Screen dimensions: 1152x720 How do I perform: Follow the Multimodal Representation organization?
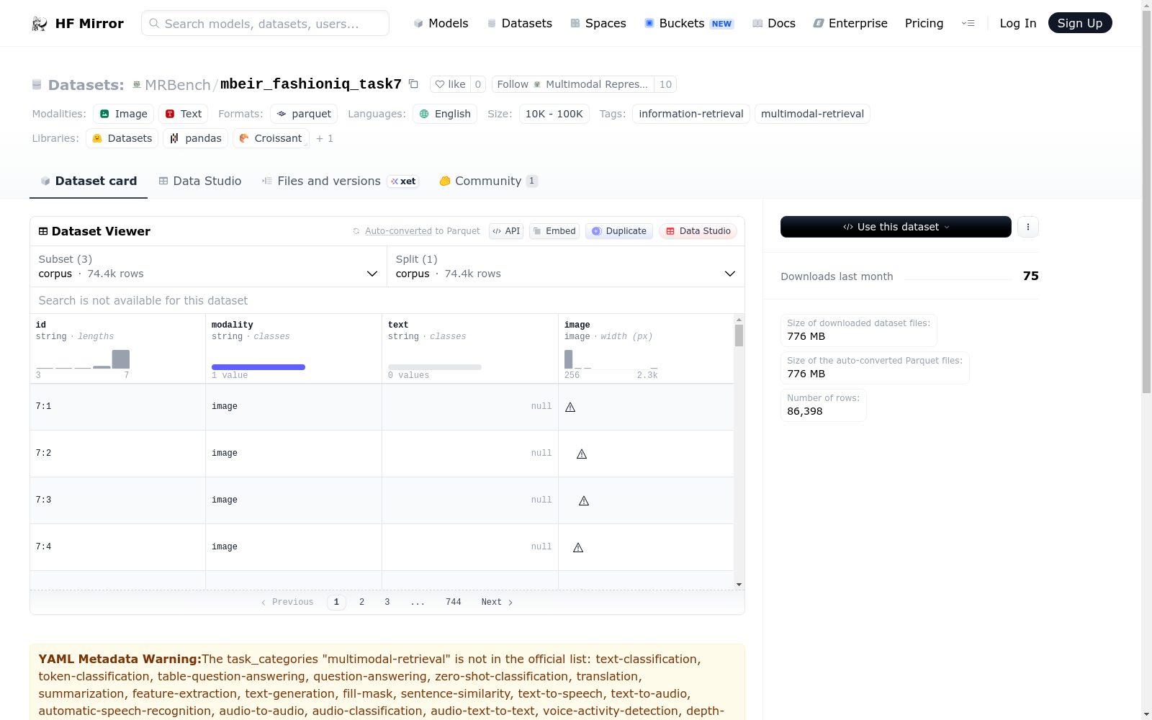click(573, 84)
